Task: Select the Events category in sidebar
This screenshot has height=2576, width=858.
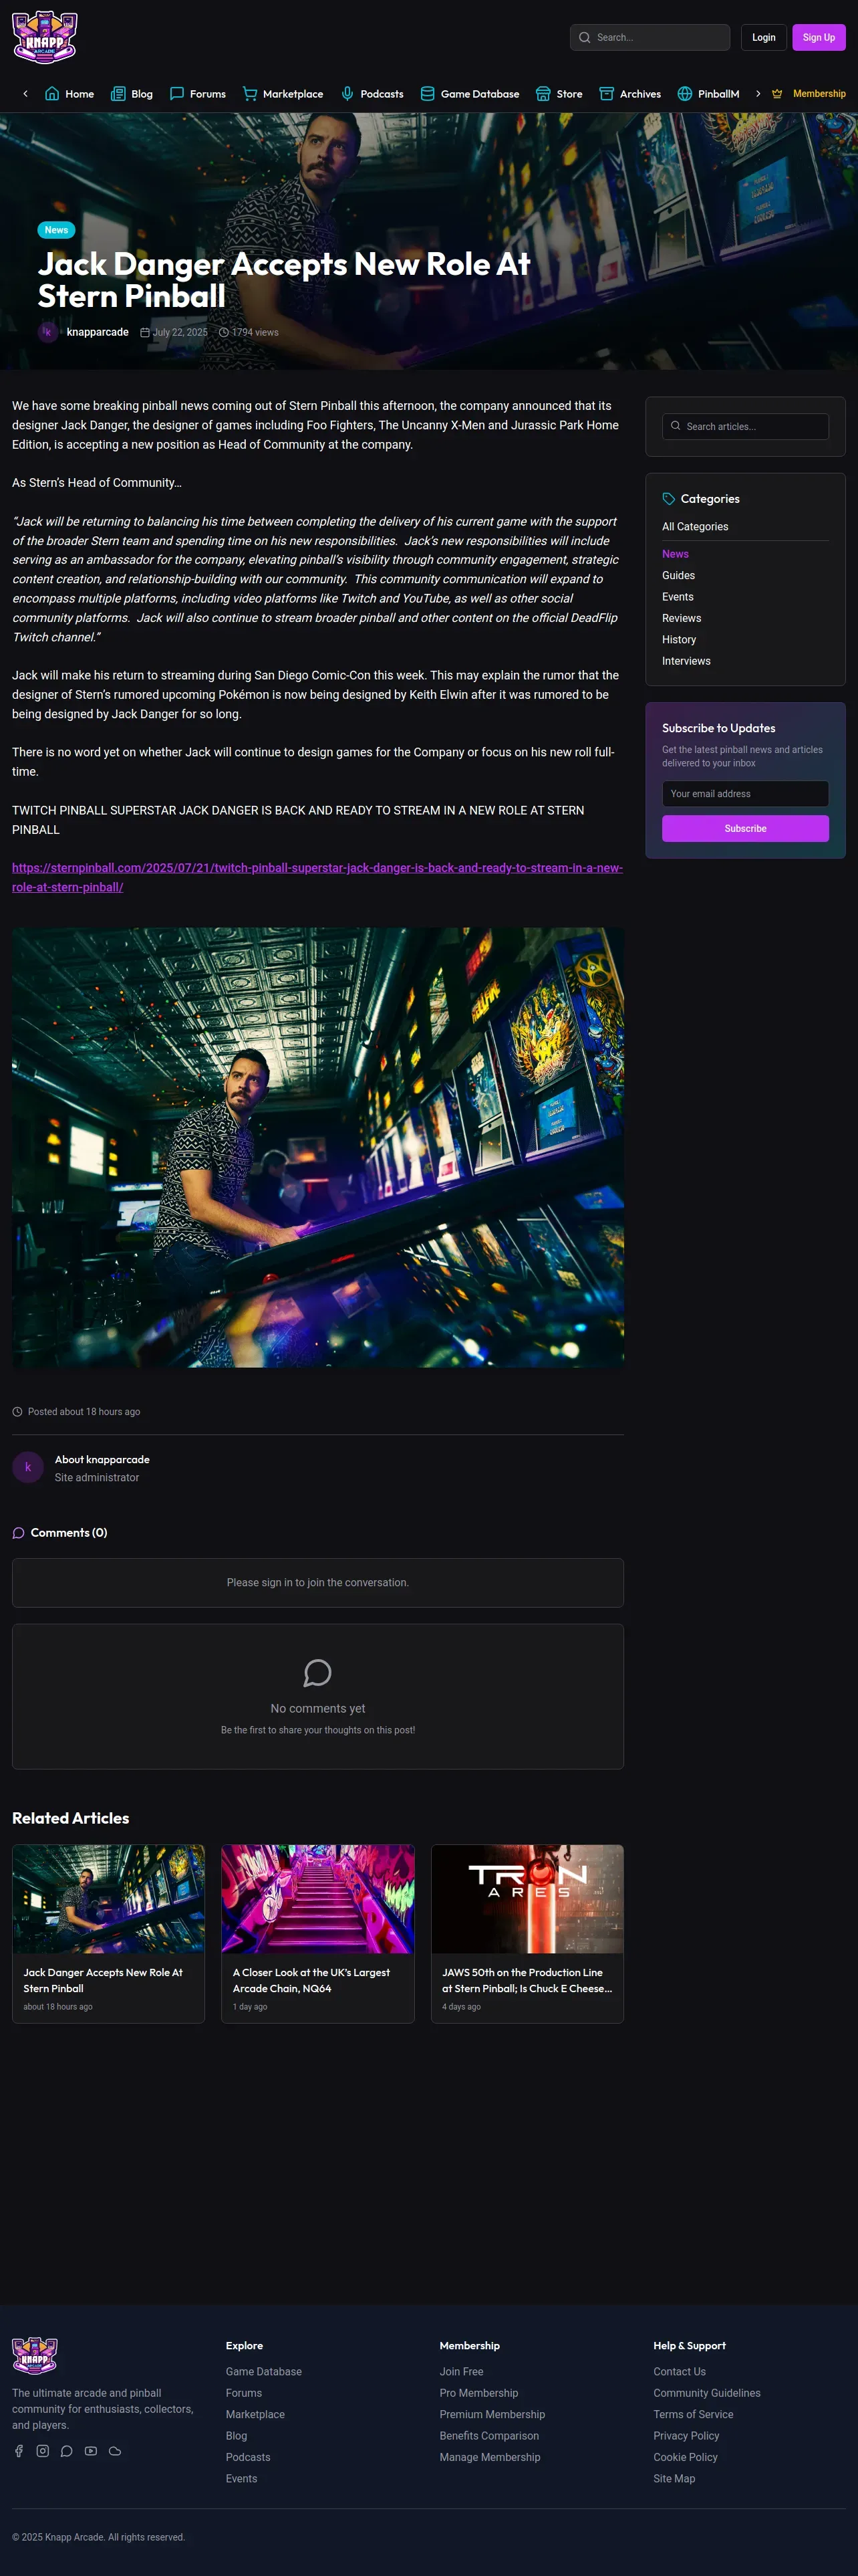Action: [x=677, y=597]
